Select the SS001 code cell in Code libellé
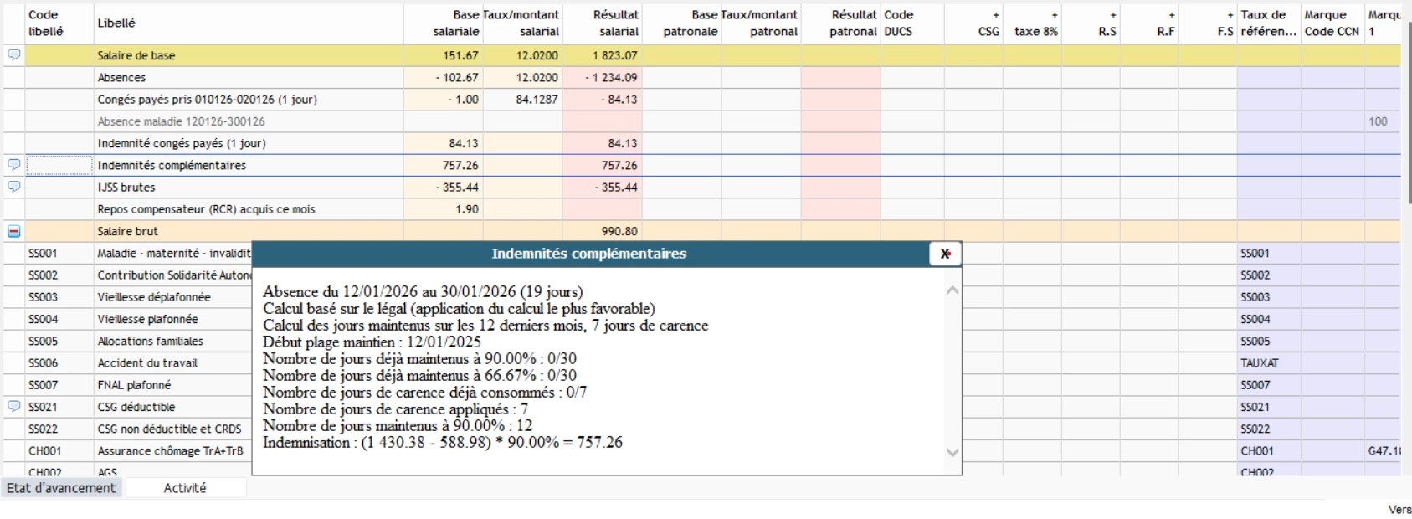Image resolution: width=1412 pixels, height=519 pixels. pyautogui.click(x=59, y=253)
